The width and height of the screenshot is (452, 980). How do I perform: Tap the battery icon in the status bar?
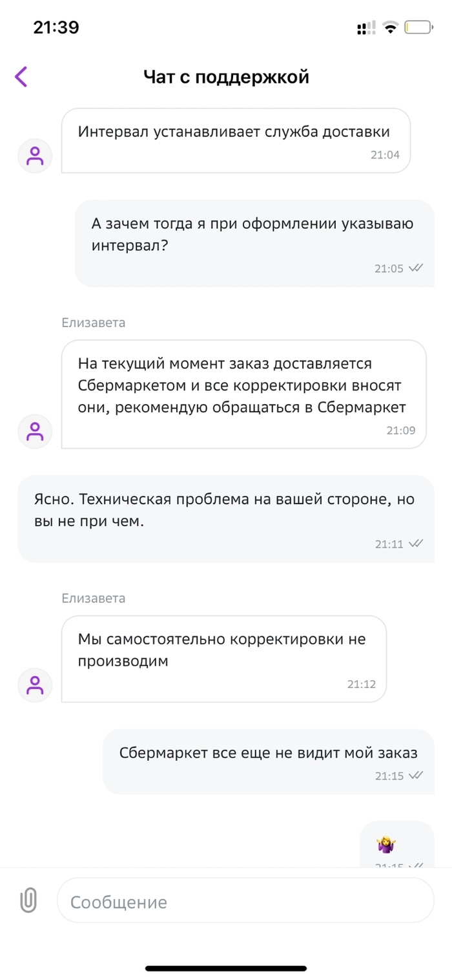pos(419,28)
